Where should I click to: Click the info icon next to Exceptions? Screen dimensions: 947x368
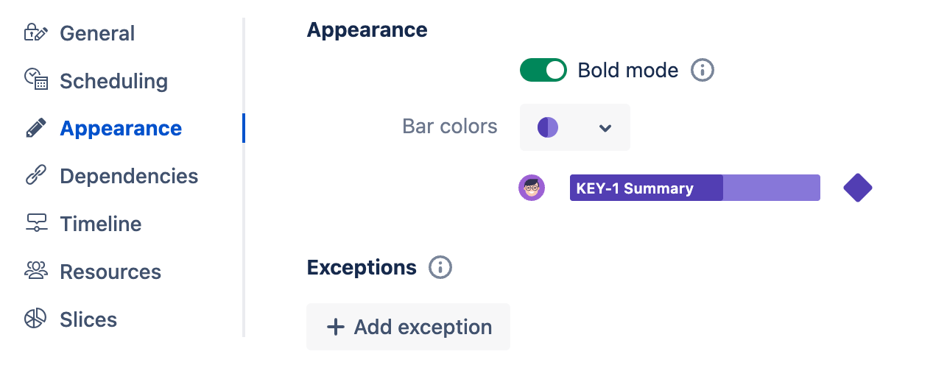click(x=440, y=267)
